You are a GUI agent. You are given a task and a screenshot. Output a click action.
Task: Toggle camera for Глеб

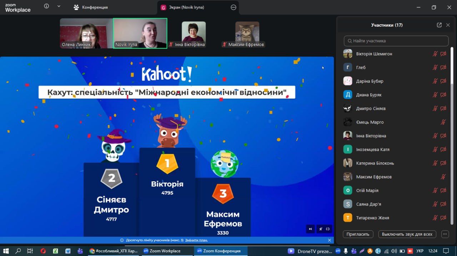tap(443, 67)
